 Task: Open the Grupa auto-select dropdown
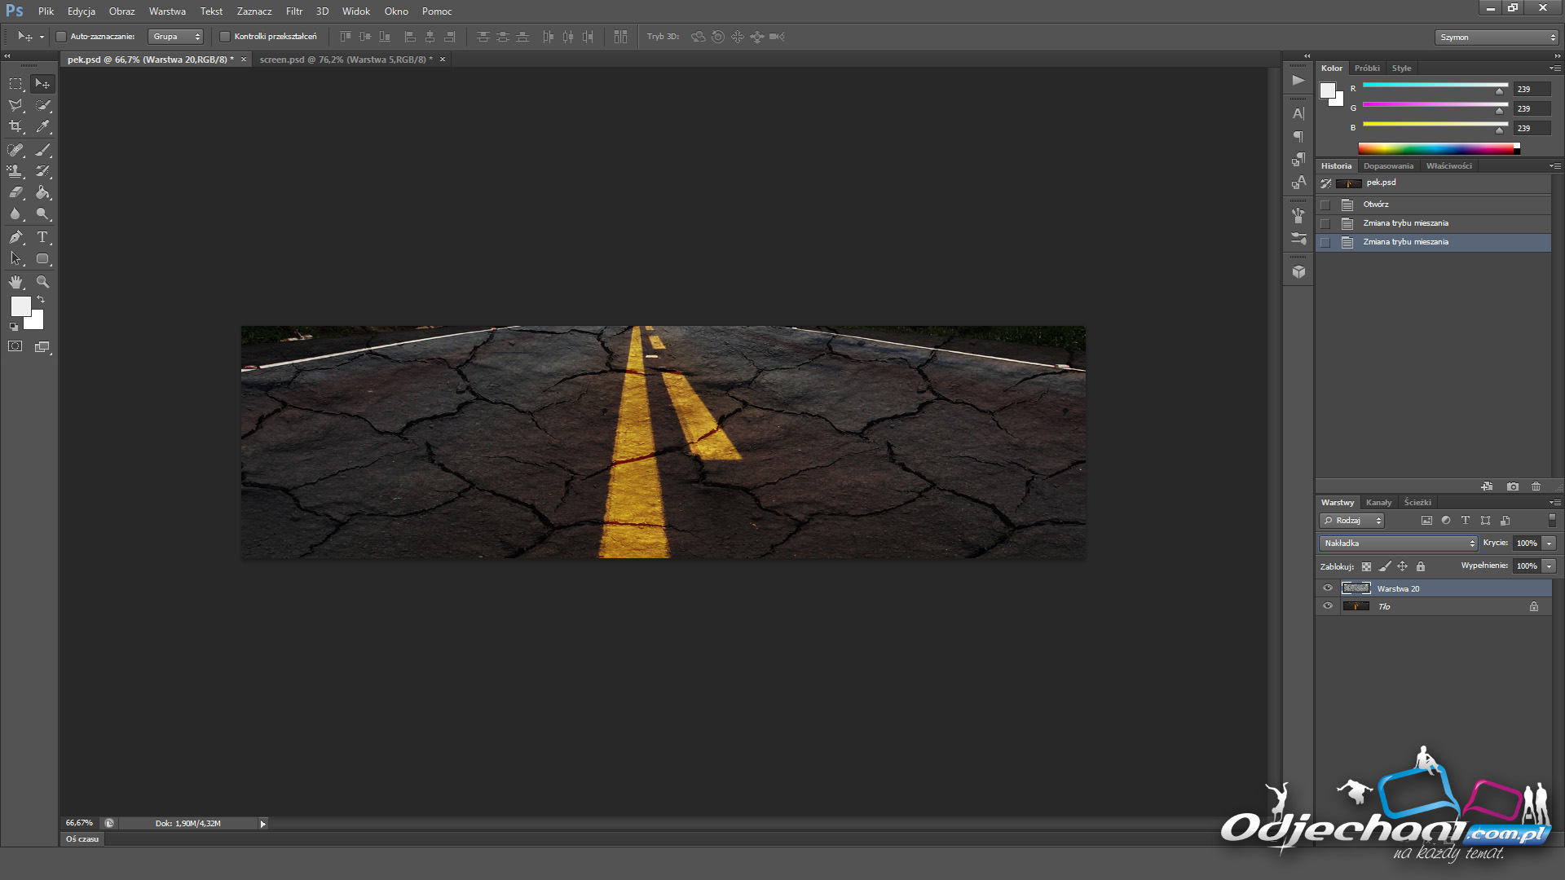(x=175, y=37)
